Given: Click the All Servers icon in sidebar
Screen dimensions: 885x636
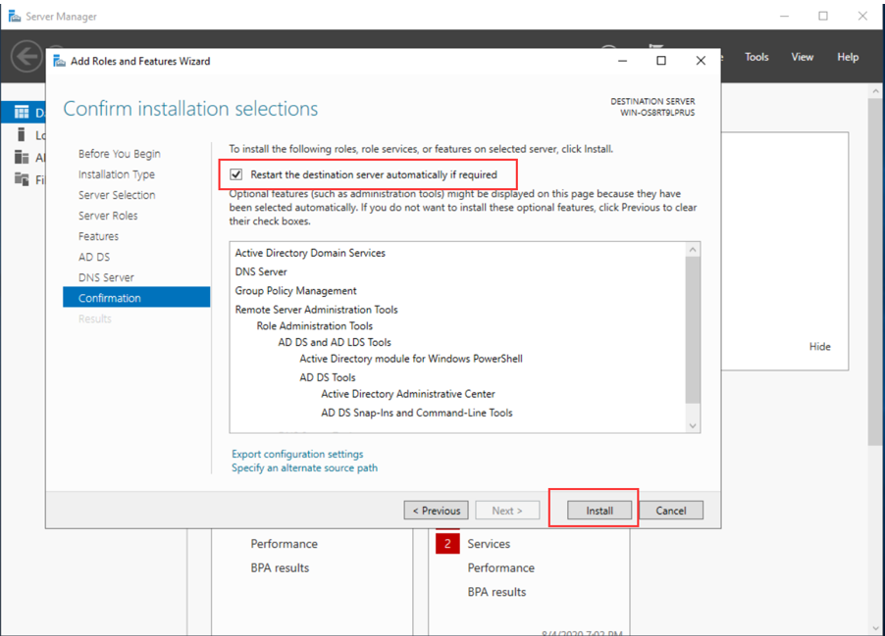Looking at the screenshot, I should (22, 158).
